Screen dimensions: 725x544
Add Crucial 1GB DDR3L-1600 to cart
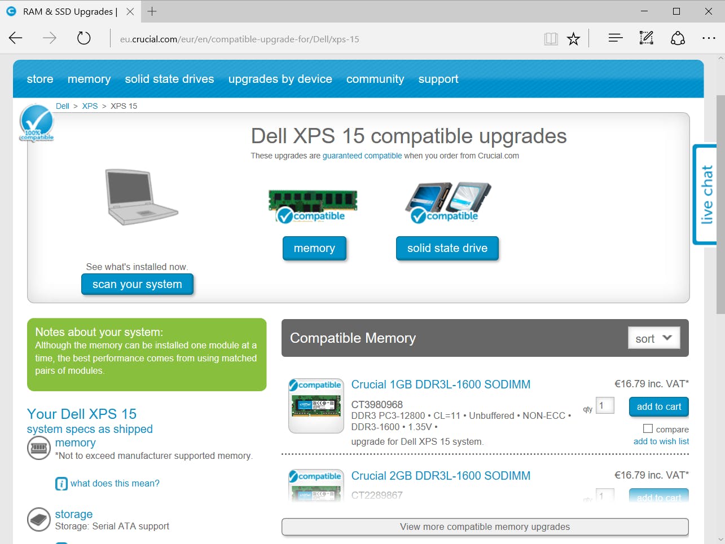(x=659, y=406)
